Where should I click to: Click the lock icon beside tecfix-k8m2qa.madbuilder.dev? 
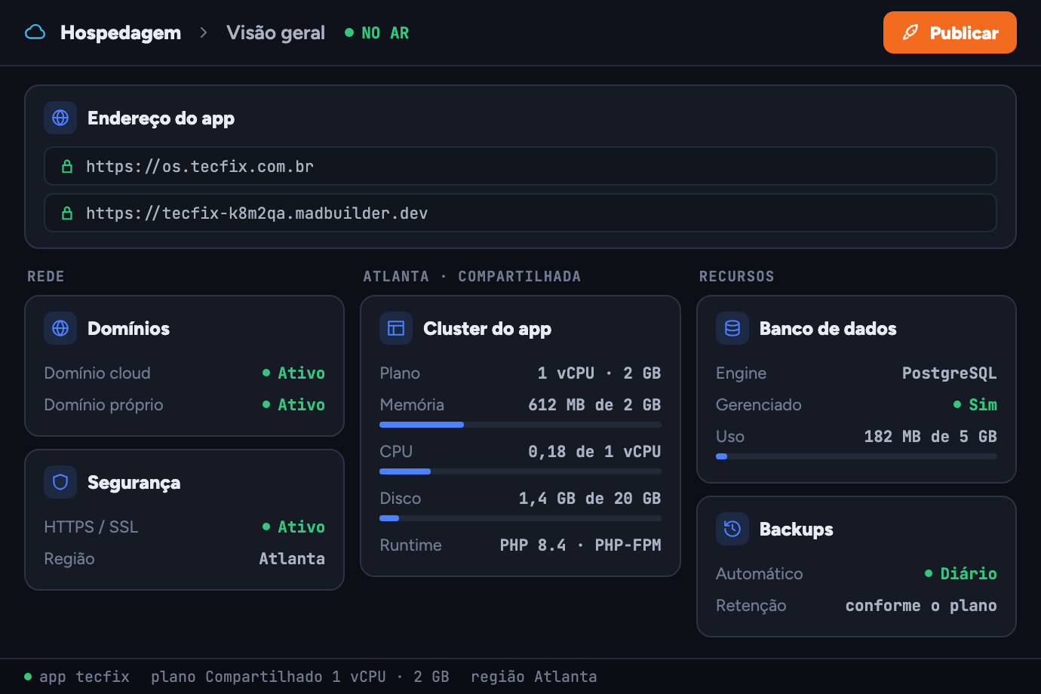67,213
